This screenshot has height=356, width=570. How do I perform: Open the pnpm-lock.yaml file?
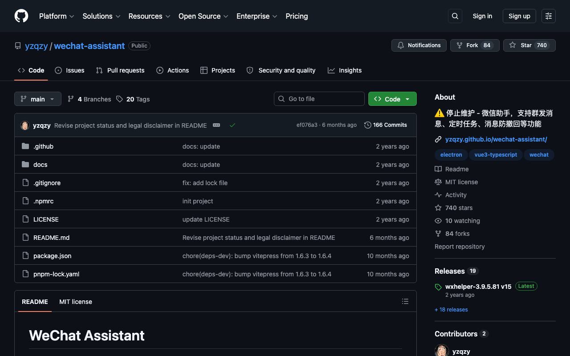(56, 274)
